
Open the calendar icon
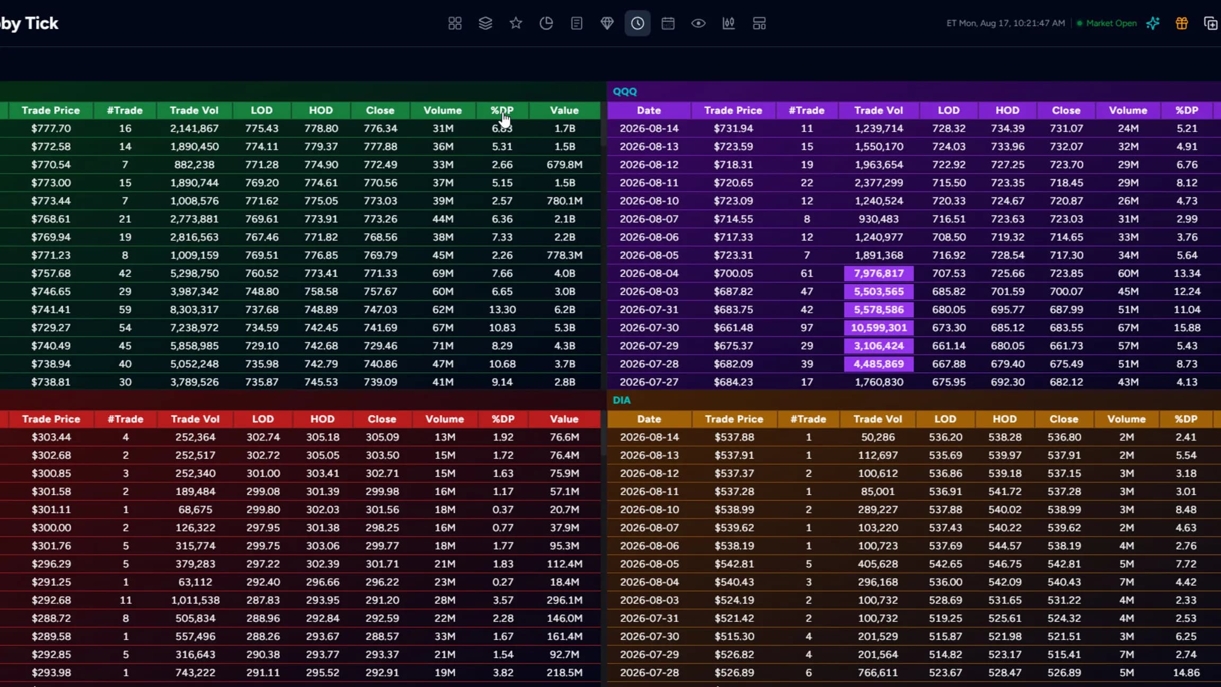tap(668, 23)
